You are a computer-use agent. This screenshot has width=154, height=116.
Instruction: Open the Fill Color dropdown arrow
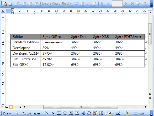(113, 113)
